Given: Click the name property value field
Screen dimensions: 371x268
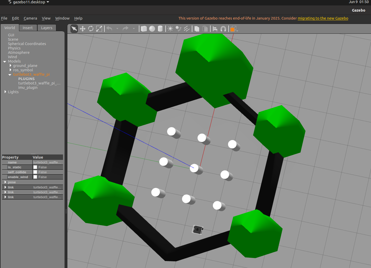Looking at the screenshot, I should (48, 162).
